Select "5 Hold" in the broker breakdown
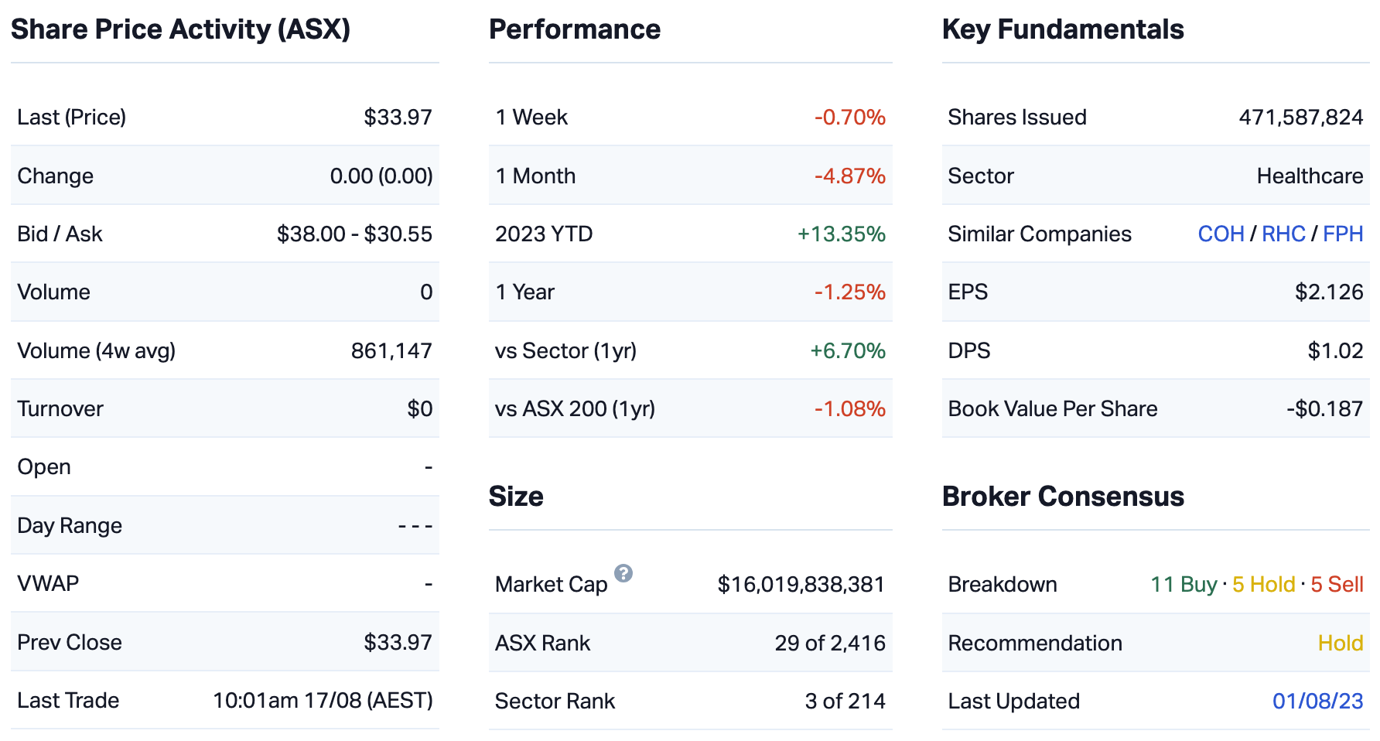Screen dimensions: 1380x741 point(1263,584)
